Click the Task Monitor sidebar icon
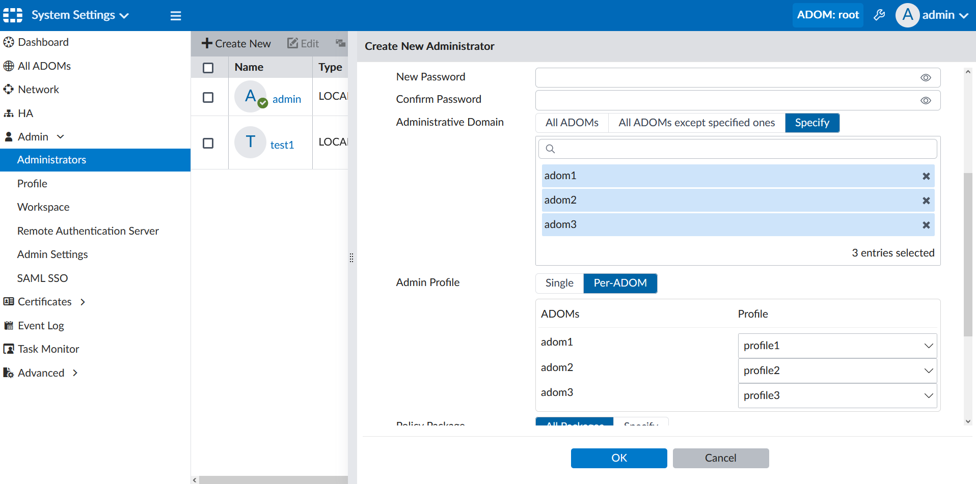The height and width of the screenshot is (484, 976). 9,349
